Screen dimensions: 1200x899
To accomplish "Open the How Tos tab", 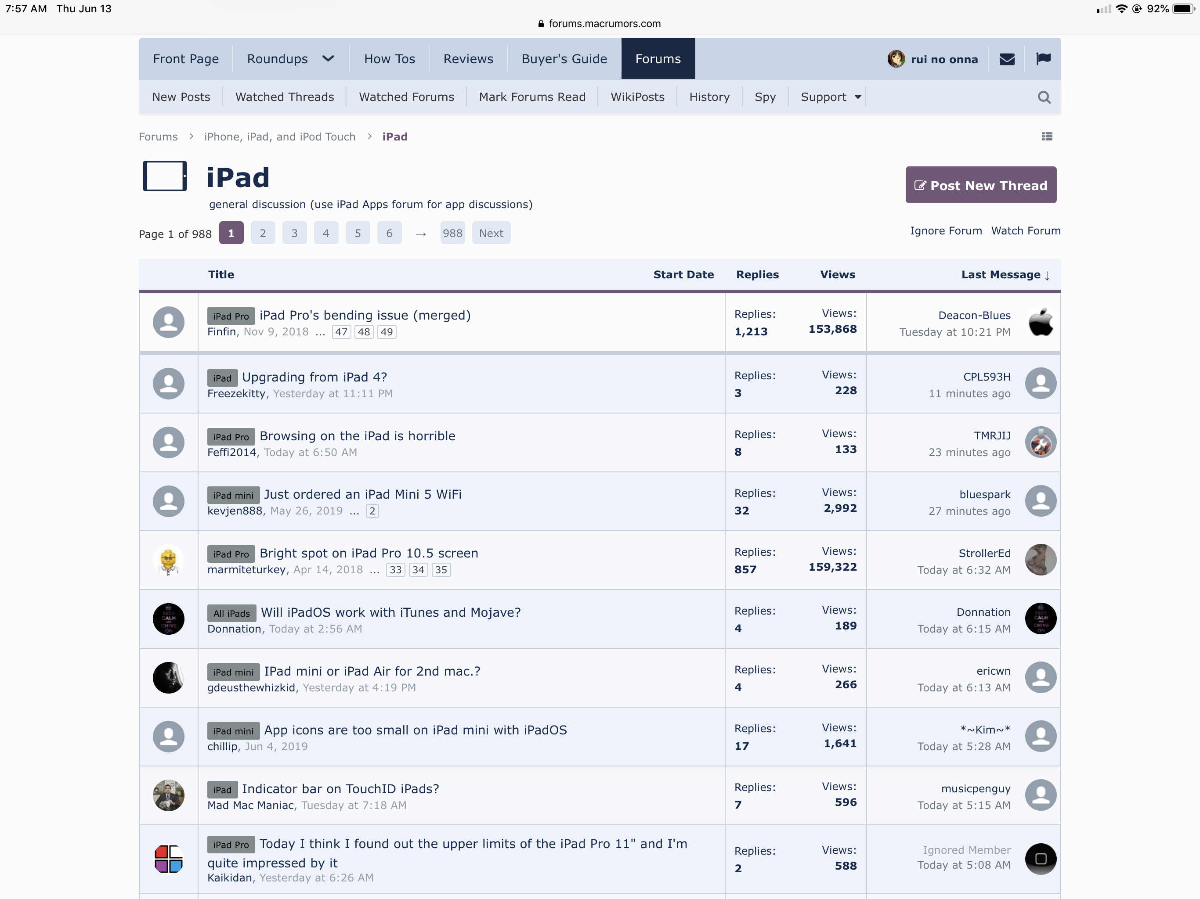I will pyautogui.click(x=390, y=58).
